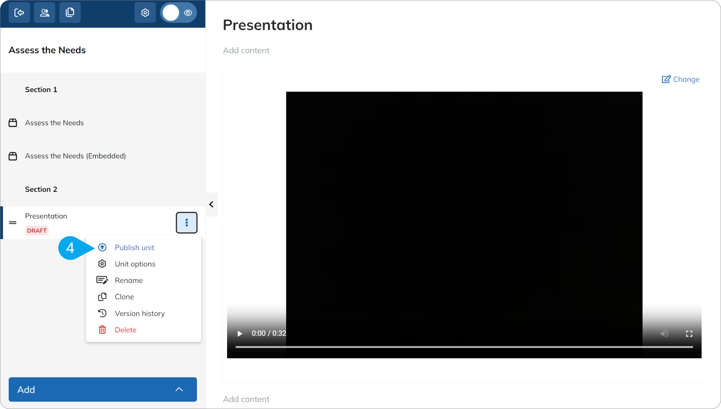Click the Clone duplicate icon

[x=102, y=297]
